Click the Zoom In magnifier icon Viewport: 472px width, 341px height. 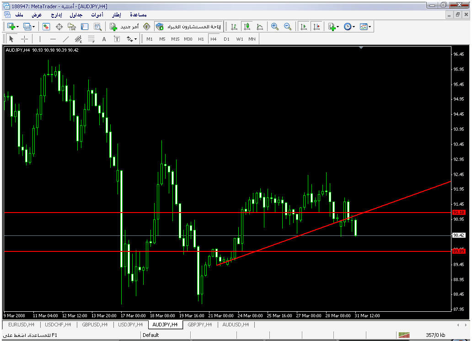click(x=274, y=27)
